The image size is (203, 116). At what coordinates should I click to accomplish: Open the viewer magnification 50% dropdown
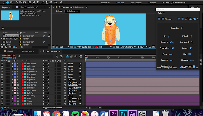[64, 47]
